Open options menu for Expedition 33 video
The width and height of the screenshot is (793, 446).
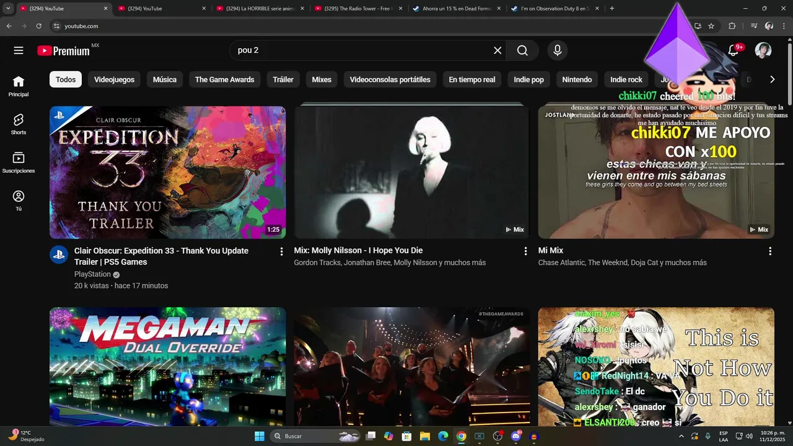pos(281,251)
